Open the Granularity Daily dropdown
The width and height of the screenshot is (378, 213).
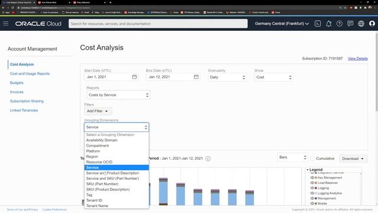(x=227, y=78)
